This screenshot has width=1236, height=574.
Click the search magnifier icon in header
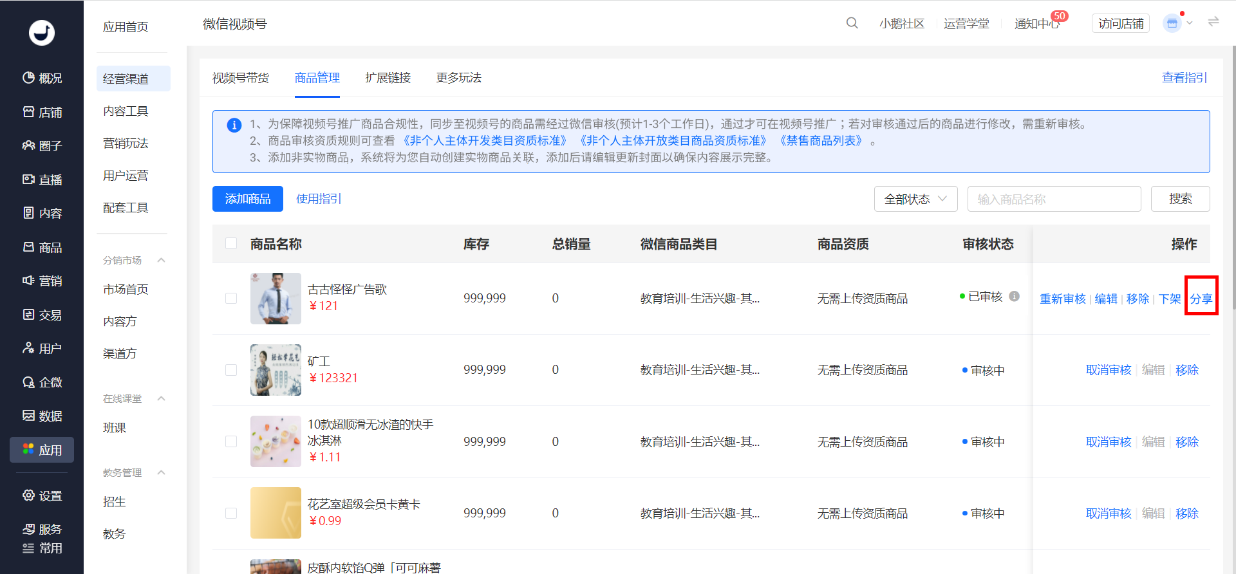tap(852, 23)
